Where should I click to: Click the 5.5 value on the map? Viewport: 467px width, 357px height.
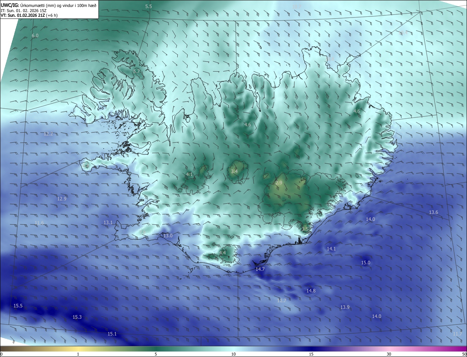click(148, 7)
